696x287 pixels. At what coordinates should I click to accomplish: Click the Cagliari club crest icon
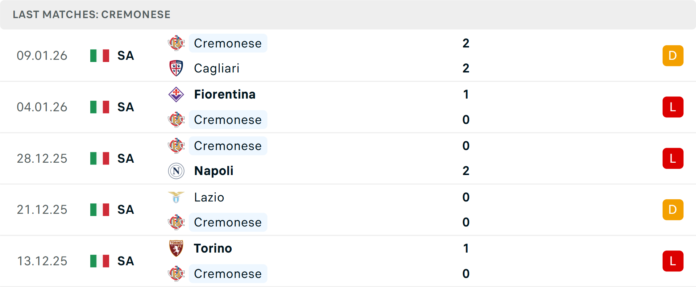(x=176, y=68)
